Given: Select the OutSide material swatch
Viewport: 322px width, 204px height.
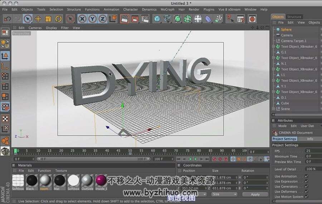Looking at the screenshot, I should click(x=87, y=182).
